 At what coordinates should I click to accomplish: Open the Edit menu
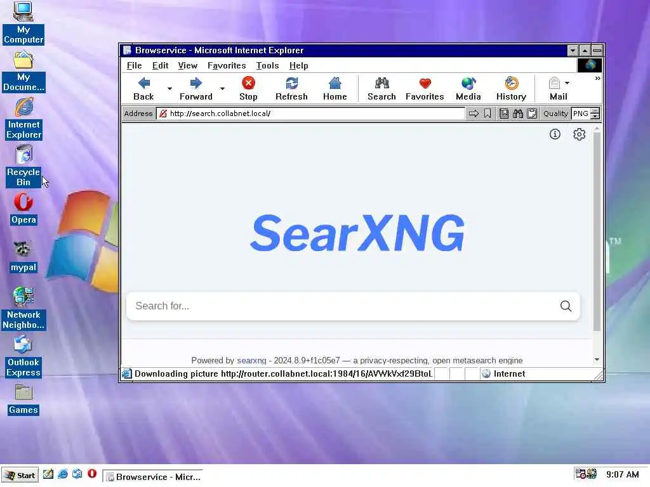[160, 65]
